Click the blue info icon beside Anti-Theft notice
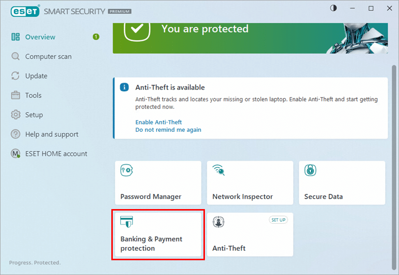 124,87
